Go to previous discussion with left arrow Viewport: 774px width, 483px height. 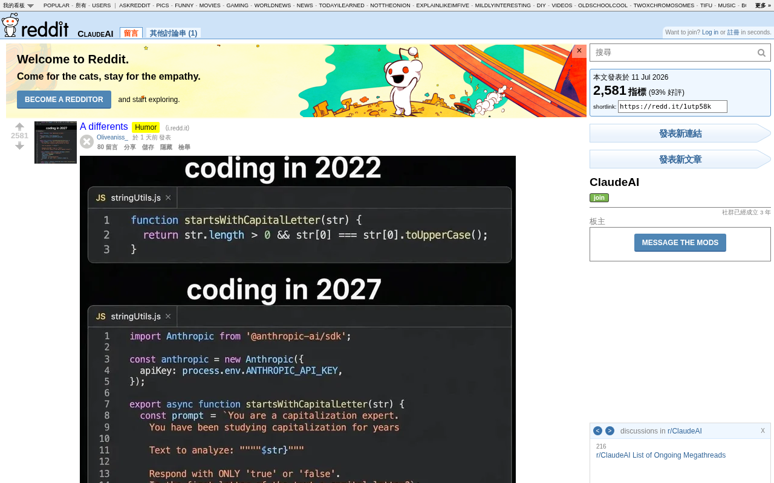tap(597, 431)
